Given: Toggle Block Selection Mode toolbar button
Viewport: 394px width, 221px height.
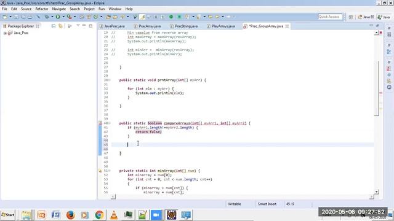Looking at the screenshot, I should pos(156,17).
